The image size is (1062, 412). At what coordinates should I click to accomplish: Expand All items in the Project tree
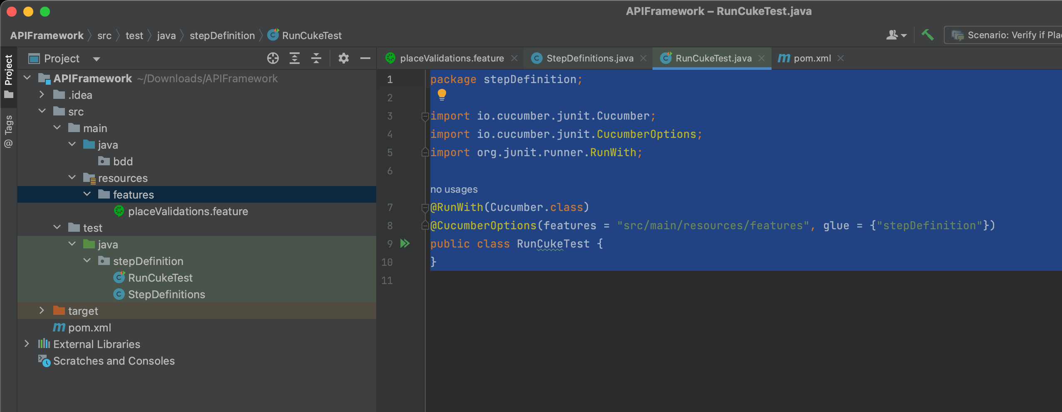[x=295, y=58]
